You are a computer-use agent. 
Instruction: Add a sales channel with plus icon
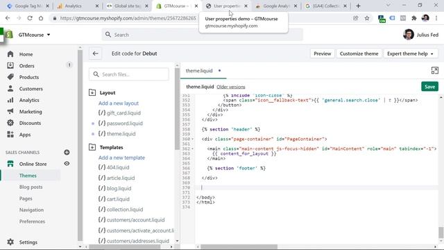pos(67,153)
